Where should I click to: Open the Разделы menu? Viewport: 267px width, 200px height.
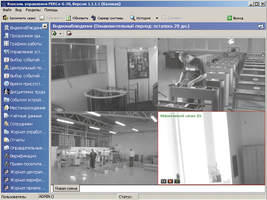point(33,9)
